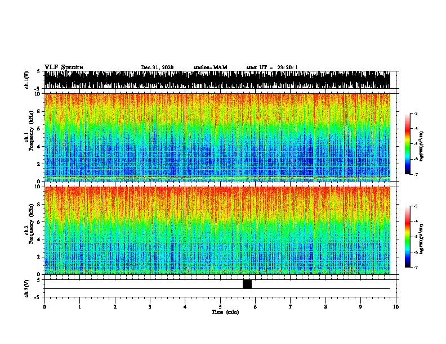Viewport: 446px width, 344px height.
Task: Click the 'station=MAM' label
Action: click(x=210, y=67)
